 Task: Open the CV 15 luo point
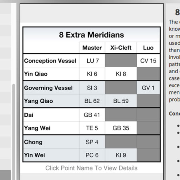pos(148,61)
